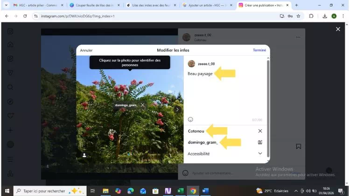
Task: Click Terminé to save post edits
Action: [x=259, y=50]
